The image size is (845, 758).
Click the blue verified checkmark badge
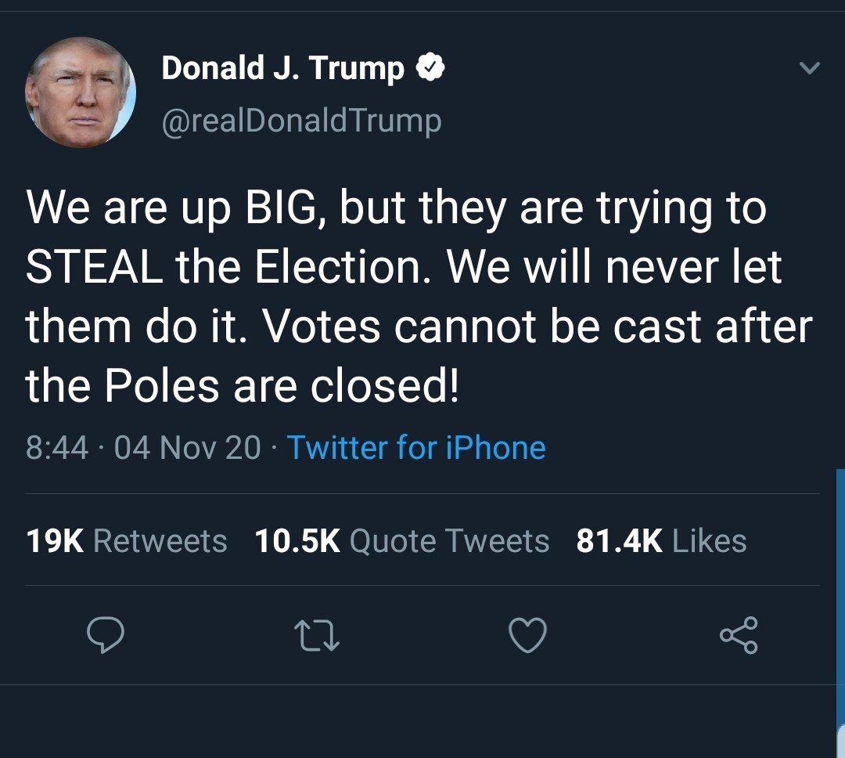coord(430,69)
